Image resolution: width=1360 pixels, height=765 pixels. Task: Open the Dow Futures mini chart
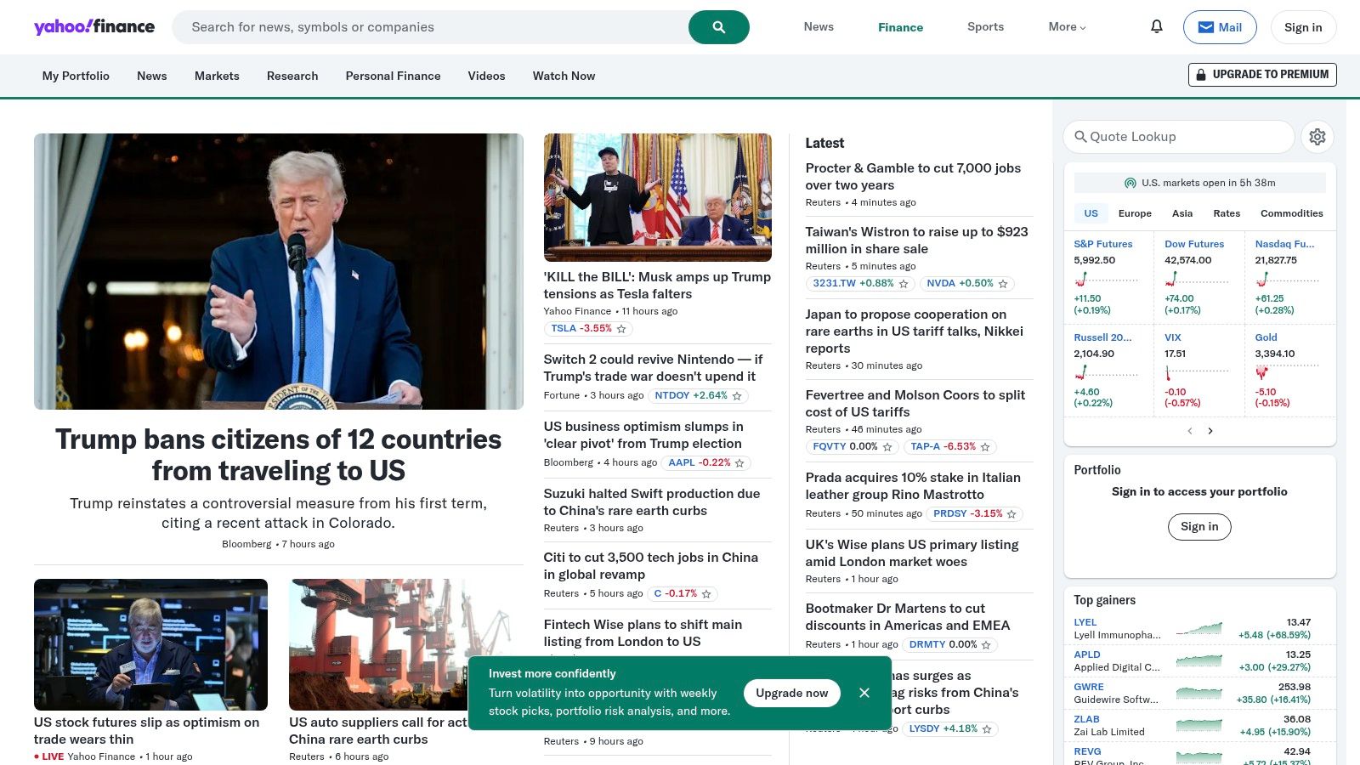(1197, 280)
